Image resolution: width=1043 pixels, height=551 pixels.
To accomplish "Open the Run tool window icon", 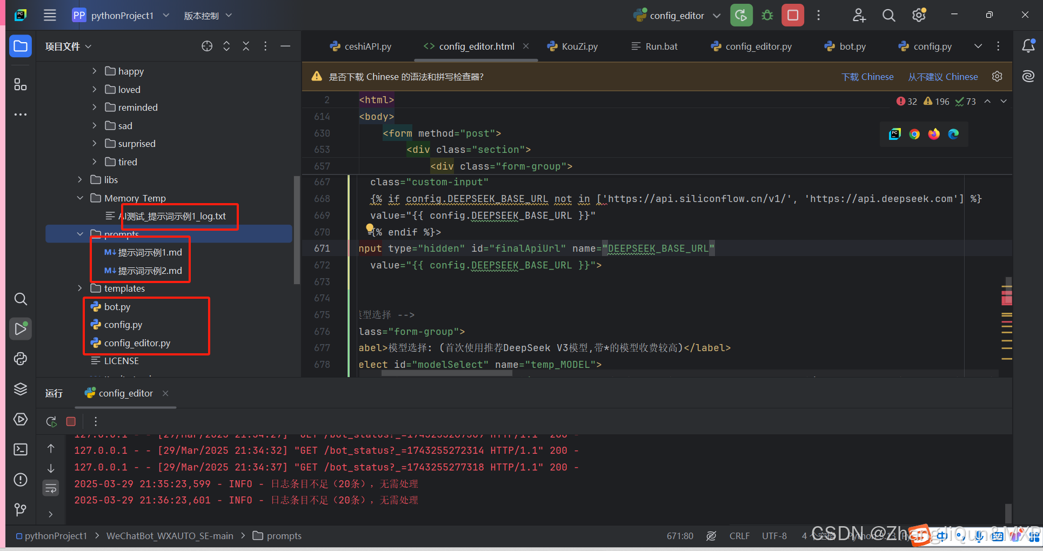I will point(21,328).
